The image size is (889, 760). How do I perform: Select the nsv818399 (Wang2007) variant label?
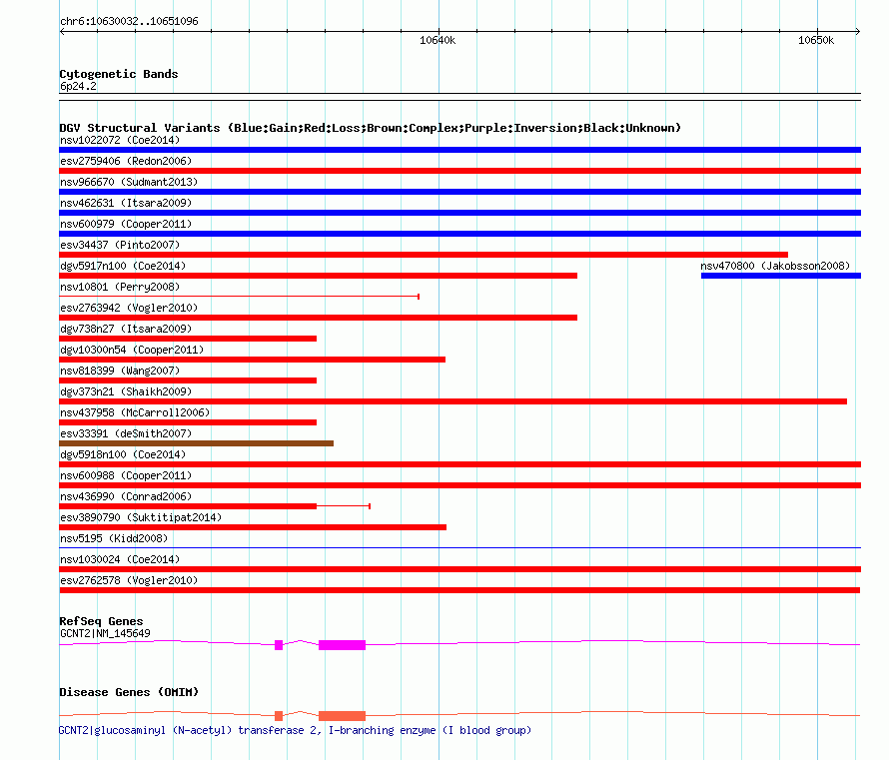point(120,371)
